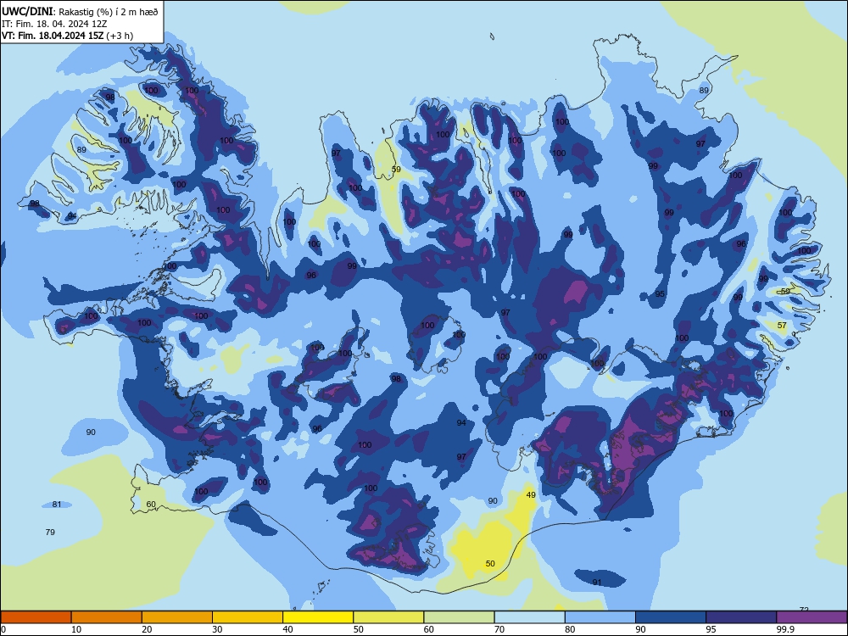Pick the pale green 60–70 legend swatch

[x=459, y=617]
